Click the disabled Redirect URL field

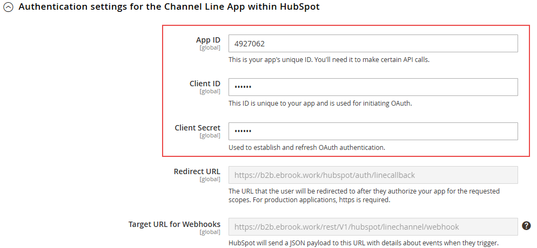(373, 175)
